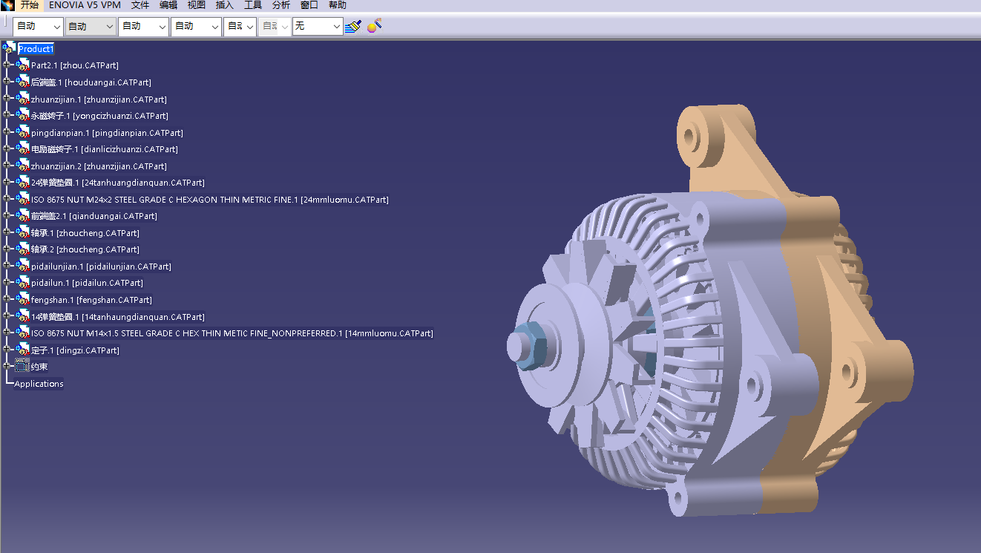The image size is (981, 553).
Task: Click the CATIA logo icon beside 开始
Action: pyautogui.click(x=7, y=5)
